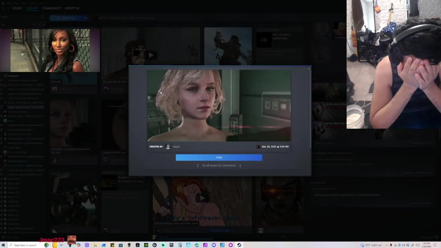Open the COMMUNITY tab in Steam
The width and height of the screenshot is (441, 248).
(52, 8)
